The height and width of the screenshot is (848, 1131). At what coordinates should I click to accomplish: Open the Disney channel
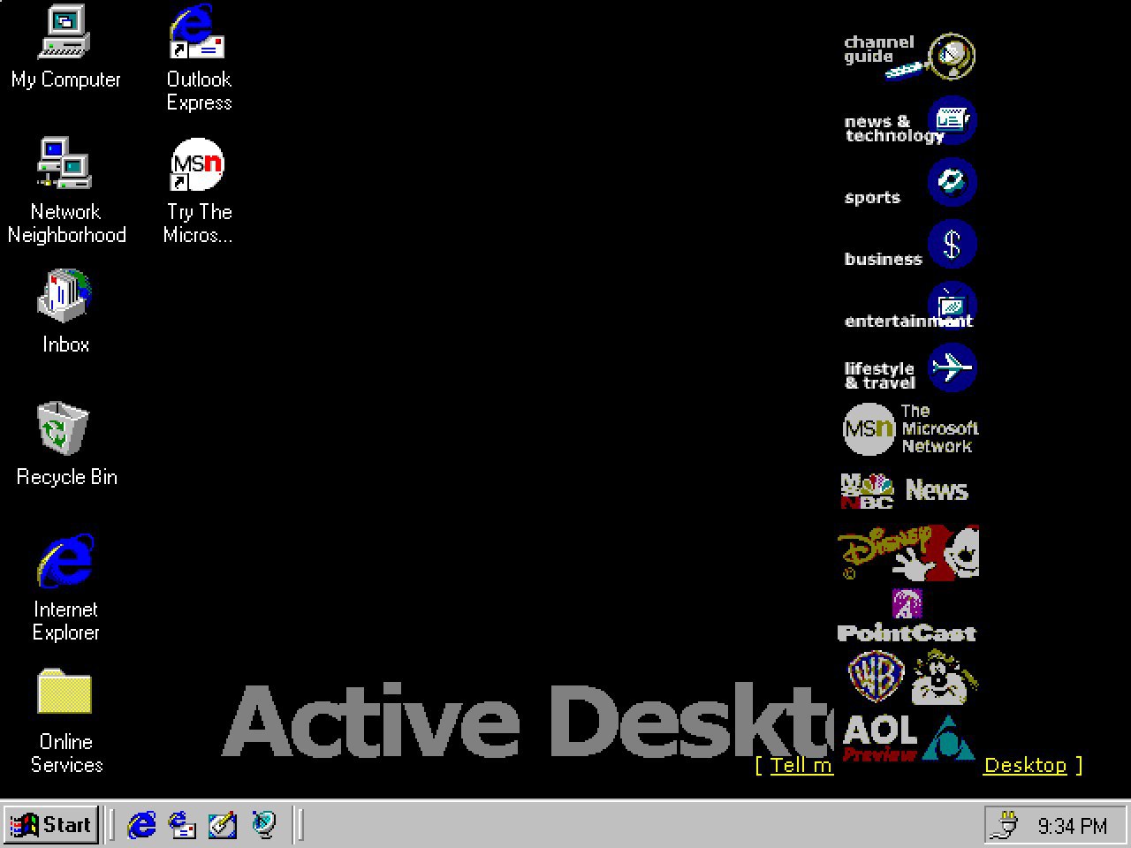(908, 553)
